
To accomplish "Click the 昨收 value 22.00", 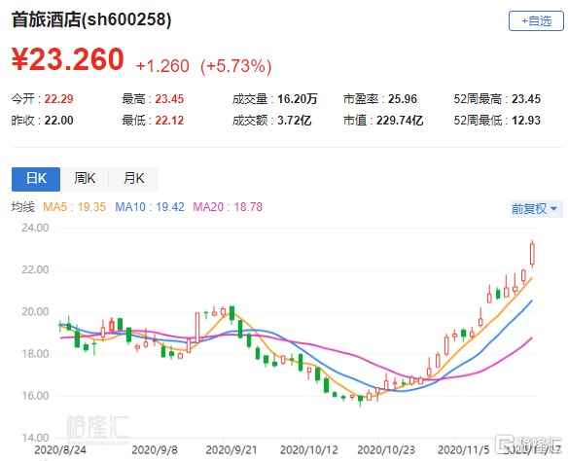I will click(58, 121).
